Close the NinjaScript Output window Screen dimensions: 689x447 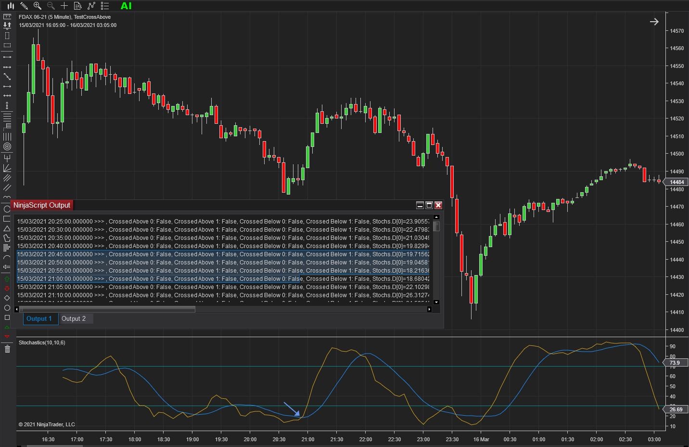(438, 205)
